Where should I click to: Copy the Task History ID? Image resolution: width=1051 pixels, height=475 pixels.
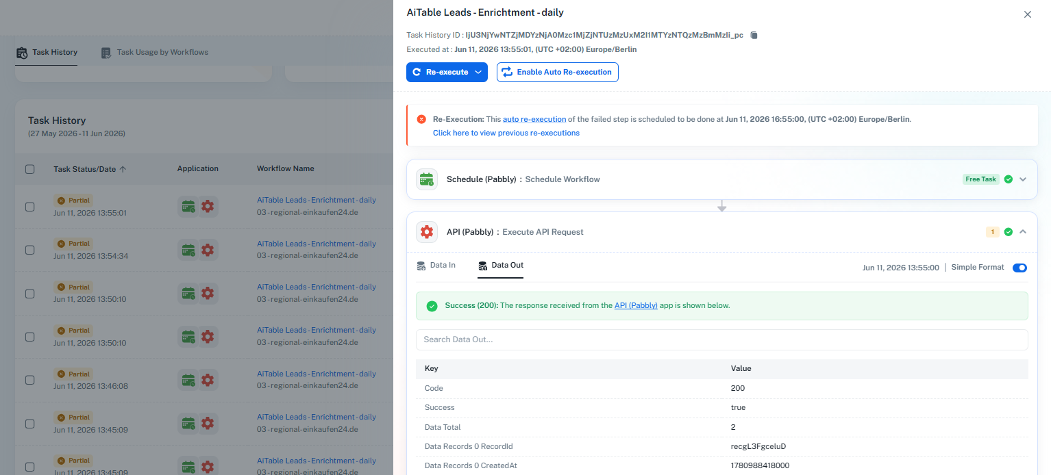pos(754,35)
